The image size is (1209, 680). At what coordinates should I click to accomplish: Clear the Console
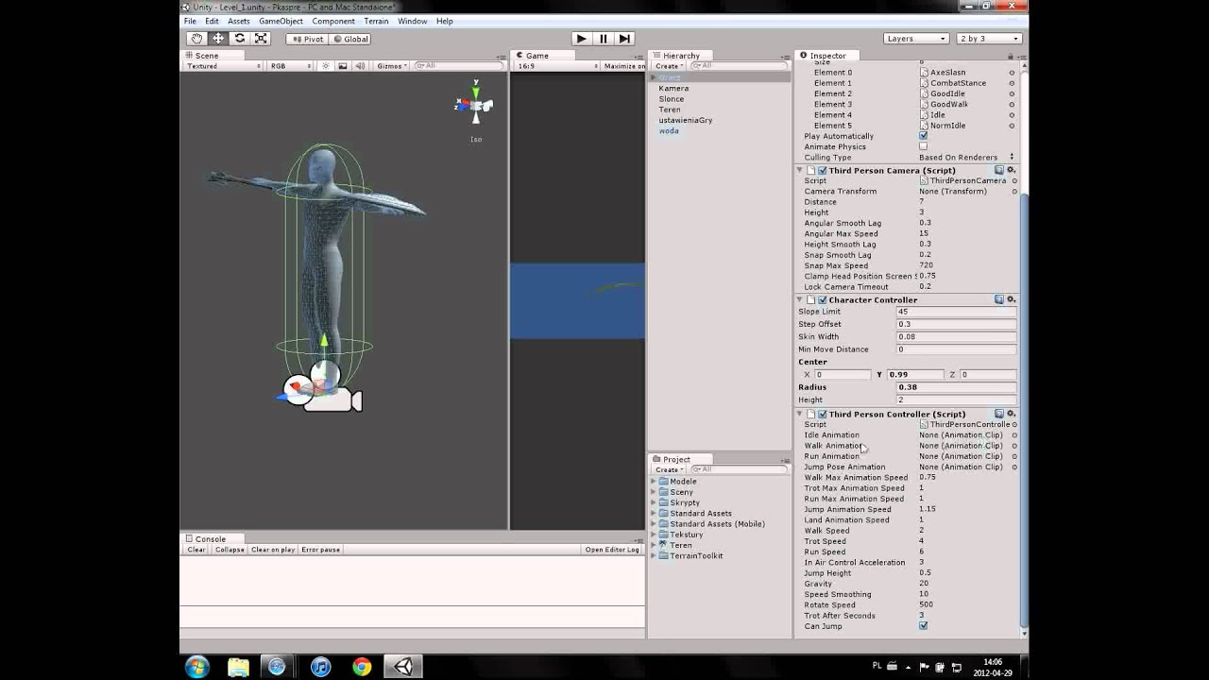196,550
